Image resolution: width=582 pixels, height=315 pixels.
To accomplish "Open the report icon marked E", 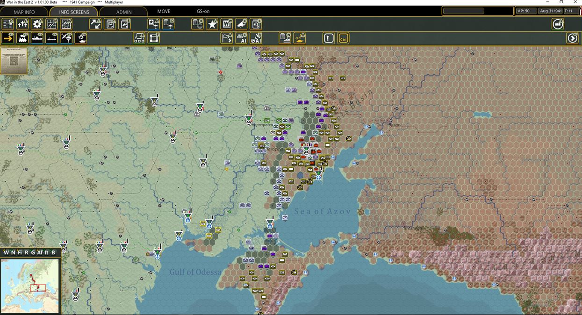I will (125, 24).
